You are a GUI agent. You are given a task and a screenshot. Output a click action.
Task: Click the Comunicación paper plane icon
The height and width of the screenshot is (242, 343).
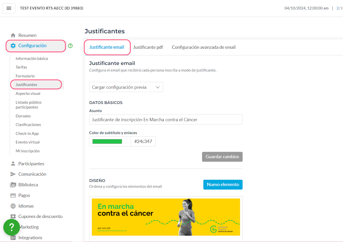click(x=13, y=174)
